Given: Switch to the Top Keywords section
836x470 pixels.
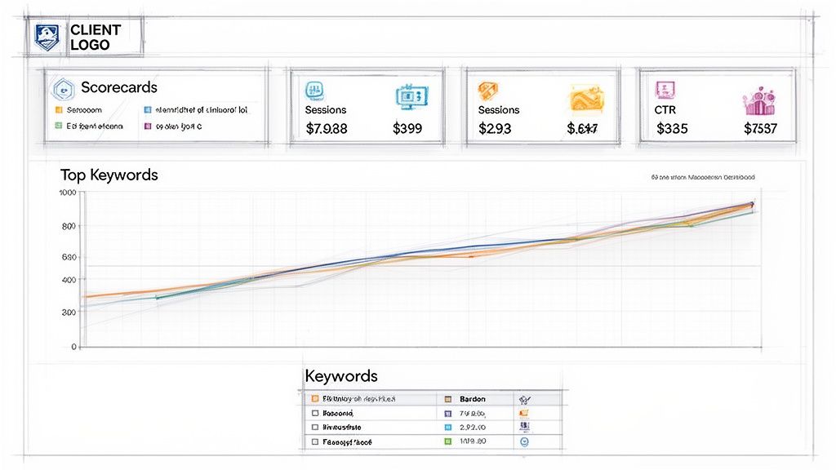Looking at the screenshot, I should tap(109, 175).
